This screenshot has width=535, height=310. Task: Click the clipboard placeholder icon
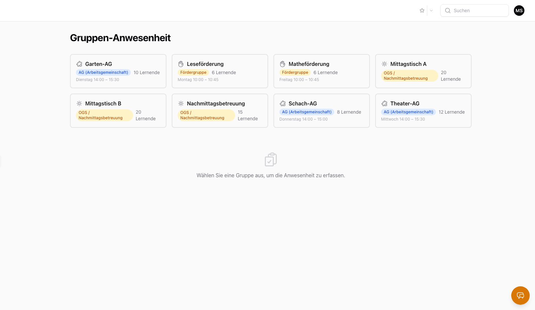[271, 159]
